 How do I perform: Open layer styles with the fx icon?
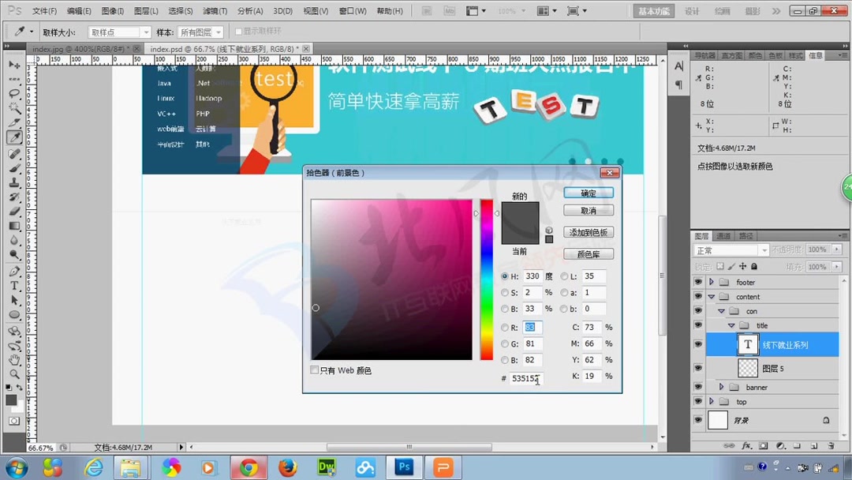point(747,445)
